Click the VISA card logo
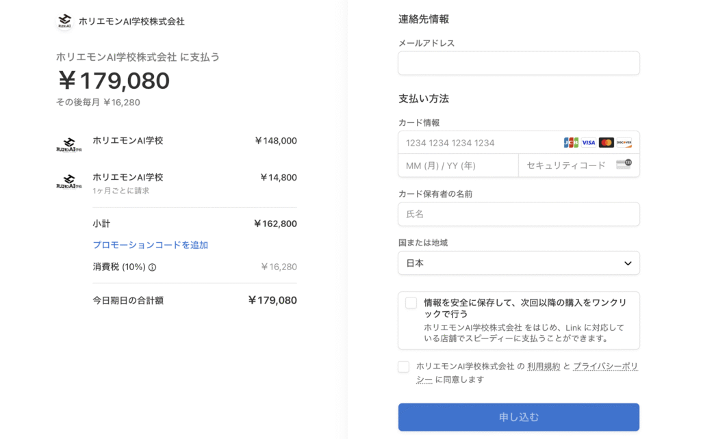This screenshot has width=701, height=439. (x=588, y=142)
